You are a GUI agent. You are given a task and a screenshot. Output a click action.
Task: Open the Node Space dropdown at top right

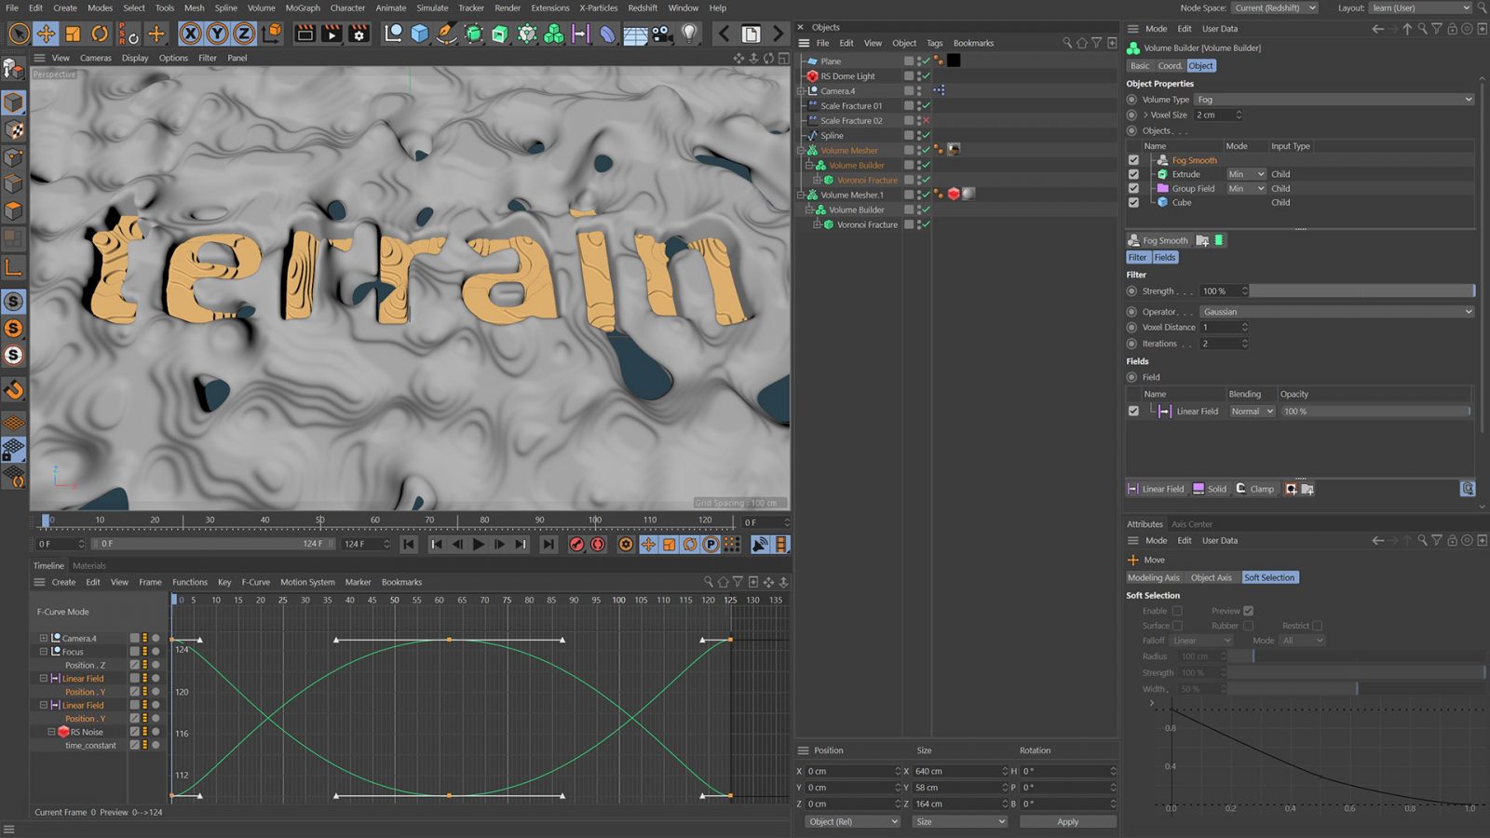[1275, 7]
